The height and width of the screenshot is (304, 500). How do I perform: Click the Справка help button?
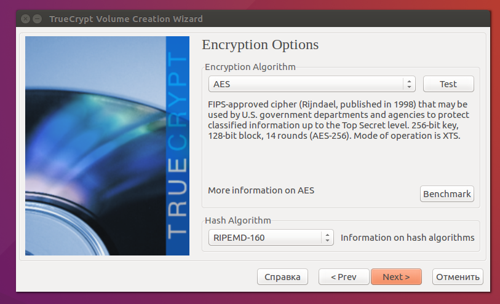[x=282, y=277]
